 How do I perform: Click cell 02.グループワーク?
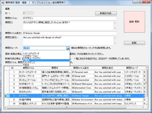[x=30, y=76]
